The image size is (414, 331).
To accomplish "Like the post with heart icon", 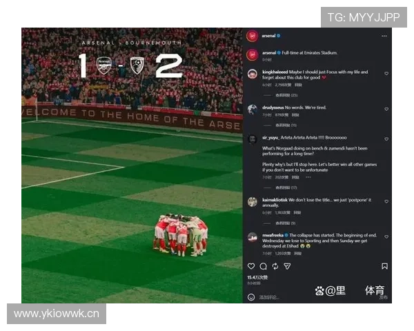I will [x=251, y=266].
